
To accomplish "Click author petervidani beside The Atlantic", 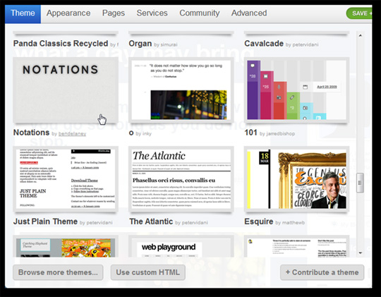I will (195, 223).
